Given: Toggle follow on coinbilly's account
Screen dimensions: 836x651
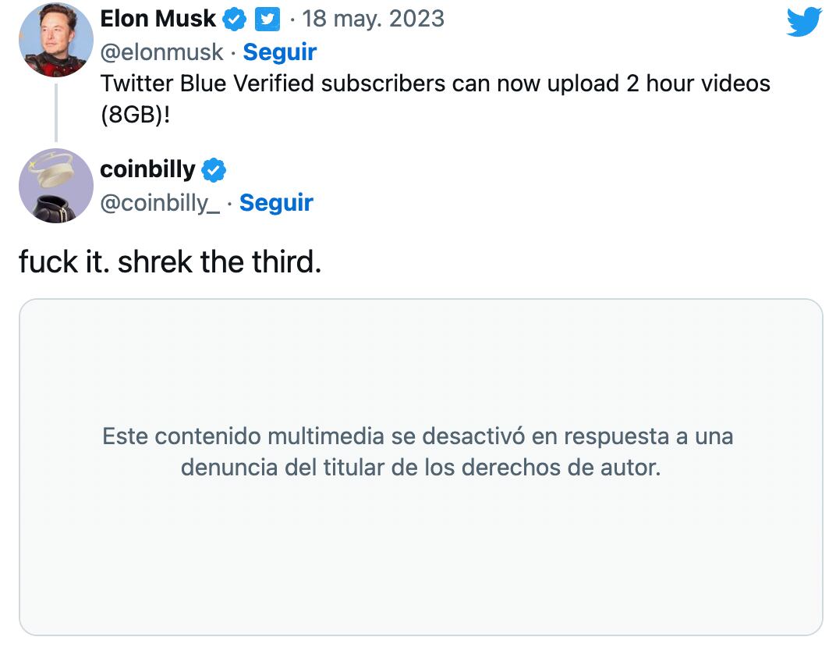Looking at the screenshot, I should 278,203.
